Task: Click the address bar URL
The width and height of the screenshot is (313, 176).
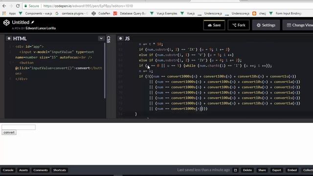Action: coord(88,6)
